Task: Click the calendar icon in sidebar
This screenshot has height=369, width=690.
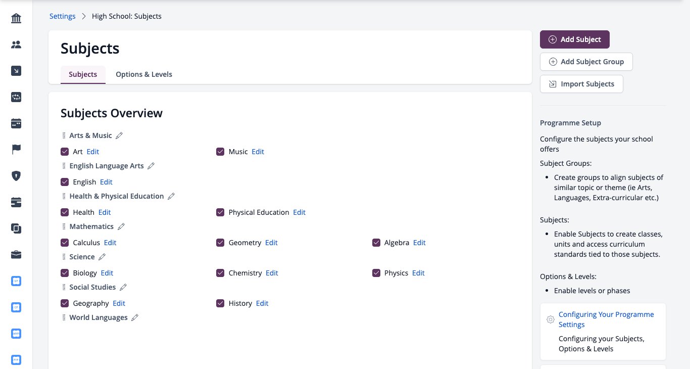Action: pyautogui.click(x=16, y=123)
